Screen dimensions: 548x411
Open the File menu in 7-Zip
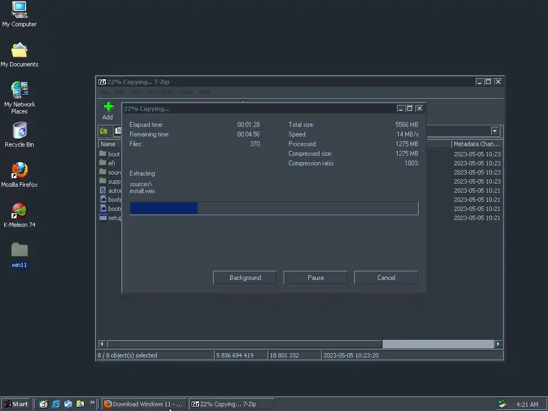coord(104,92)
